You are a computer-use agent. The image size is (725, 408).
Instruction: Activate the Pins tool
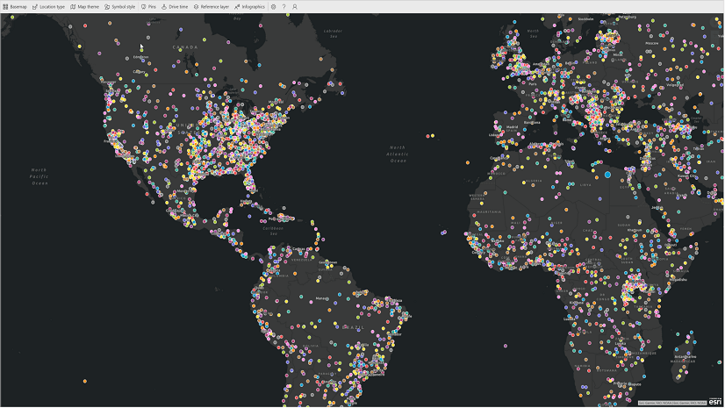point(148,7)
